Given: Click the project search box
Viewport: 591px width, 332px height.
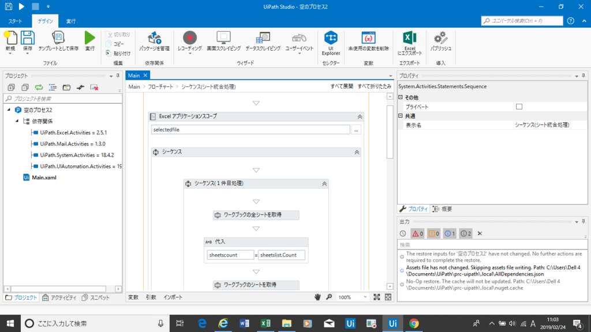Looking at the screenshot, I should (63, 99).
